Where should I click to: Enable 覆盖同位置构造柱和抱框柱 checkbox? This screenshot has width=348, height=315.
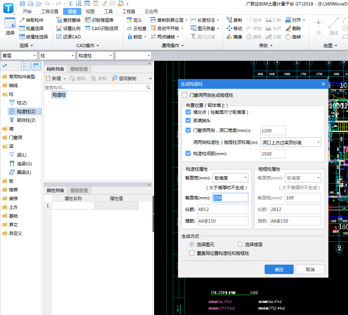192,253
